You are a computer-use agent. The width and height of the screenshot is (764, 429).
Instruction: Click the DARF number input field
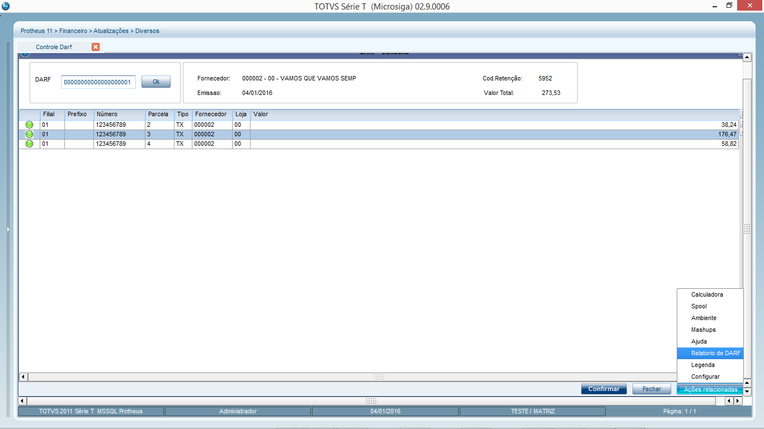pyautogui.click(x=98, y=82)
